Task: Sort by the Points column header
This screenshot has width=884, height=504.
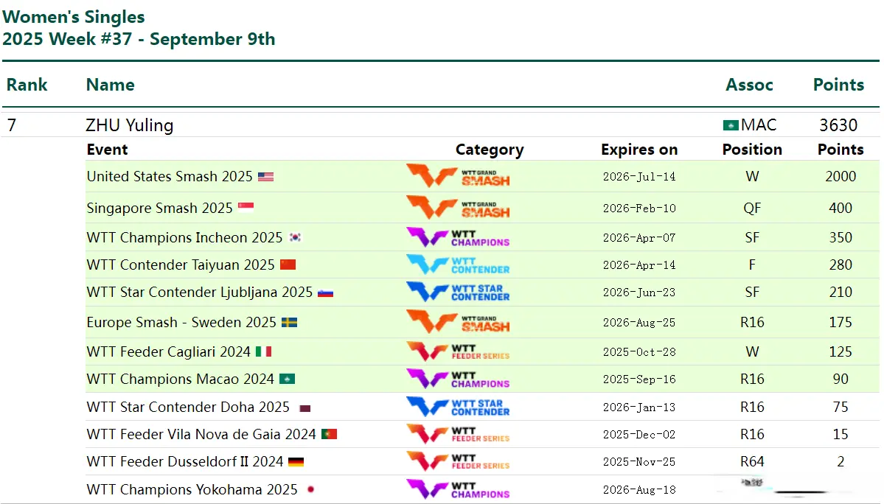Action: tap(838, 85)
